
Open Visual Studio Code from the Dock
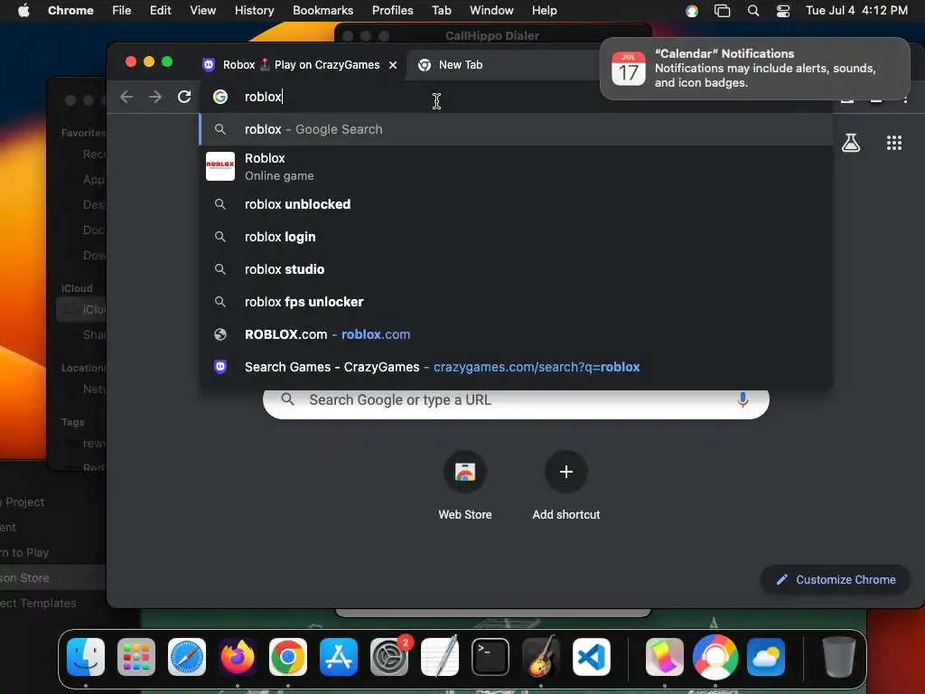coord(591,657)
